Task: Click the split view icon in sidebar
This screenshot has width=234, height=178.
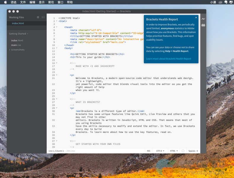Action: pos(43,18)
